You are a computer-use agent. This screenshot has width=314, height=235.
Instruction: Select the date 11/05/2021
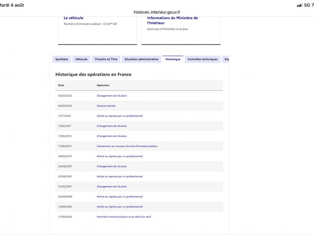[64, 126]
